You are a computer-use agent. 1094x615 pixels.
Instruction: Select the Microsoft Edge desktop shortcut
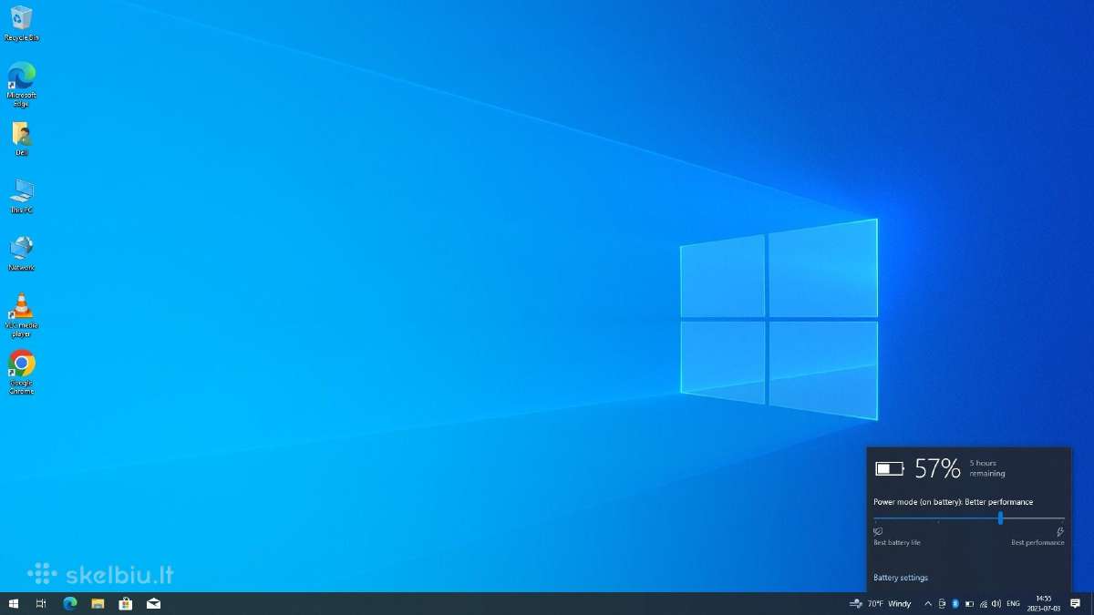tap(21, 84)
